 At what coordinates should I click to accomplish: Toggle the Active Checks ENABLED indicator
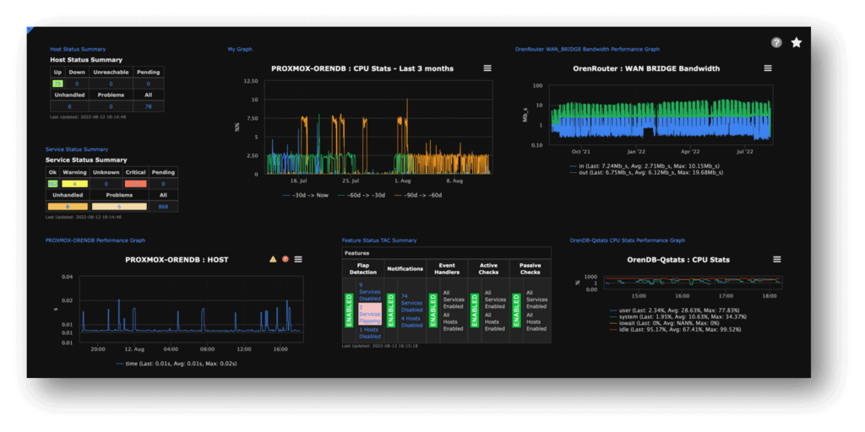click(x=474, y=310)
